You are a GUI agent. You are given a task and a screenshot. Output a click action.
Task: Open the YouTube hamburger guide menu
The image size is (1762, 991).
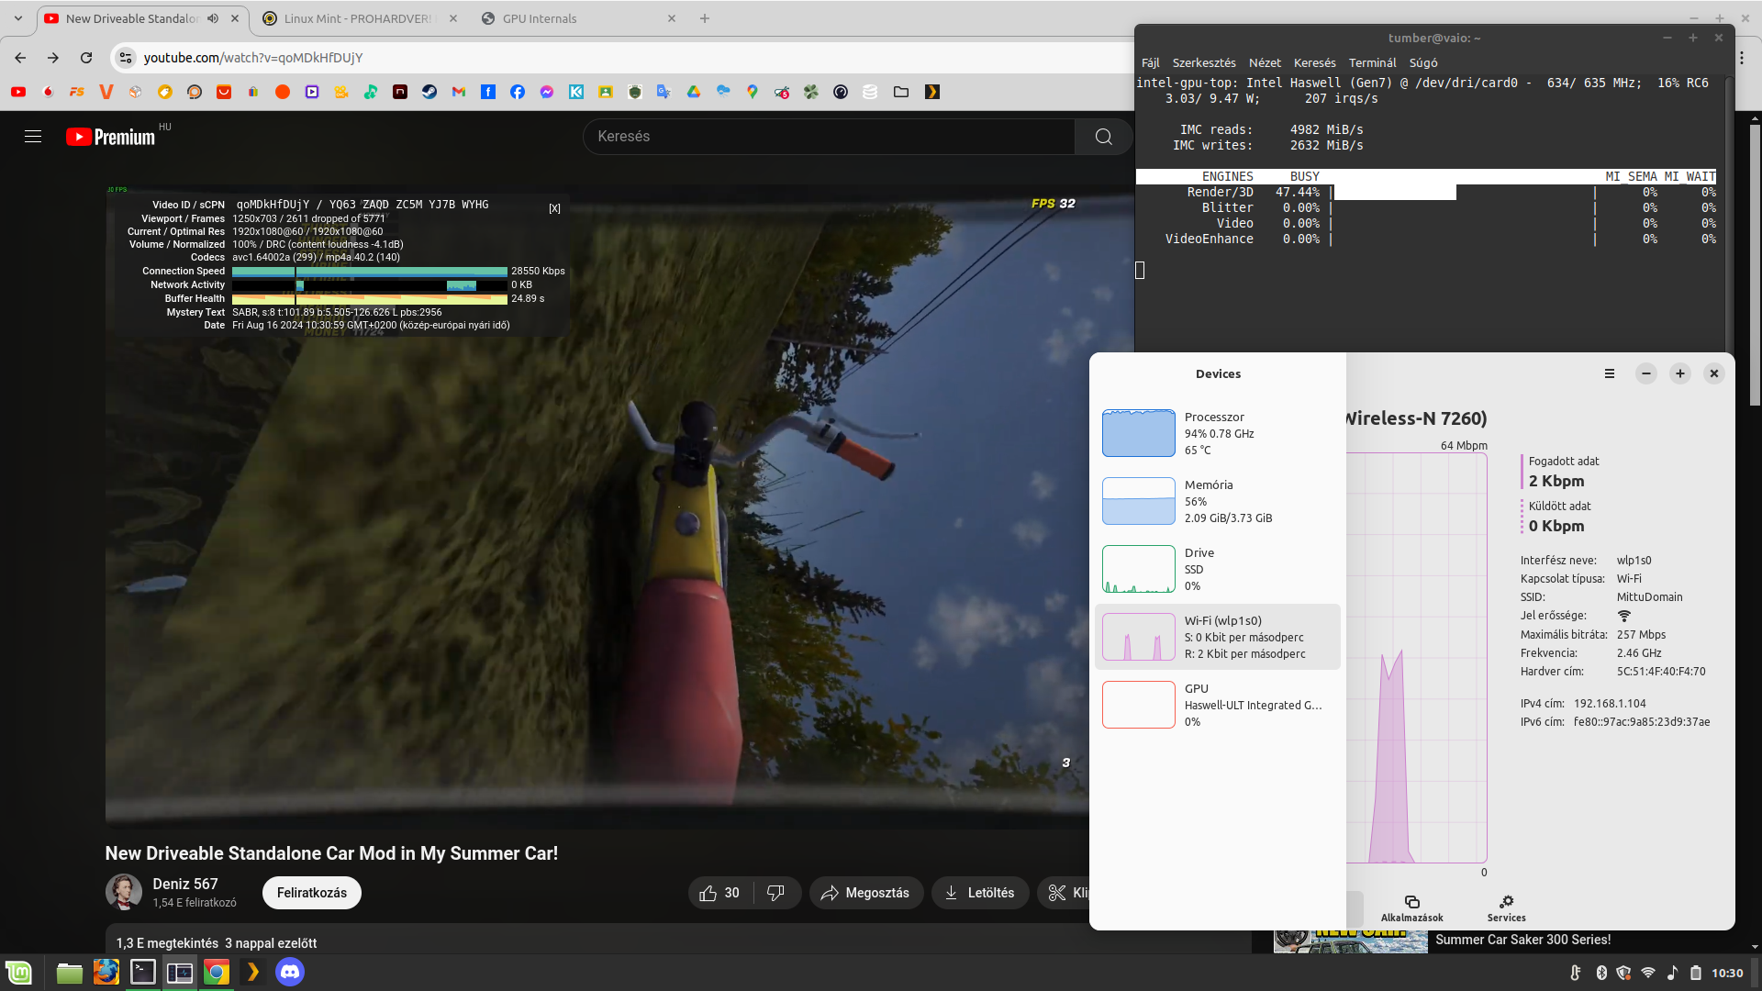[33, 137]
